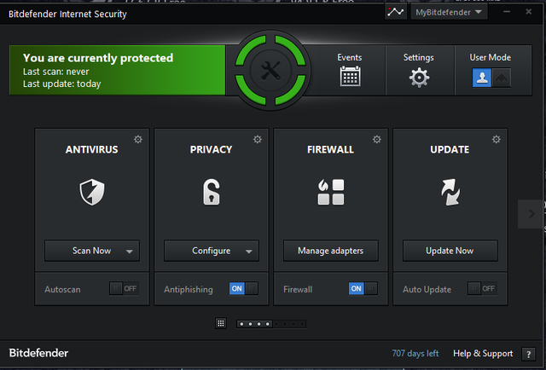Expand the Configure dropdown arrow
Image resolution: width=546 pixels, height=370 pixels.
[x=248, y=251]
